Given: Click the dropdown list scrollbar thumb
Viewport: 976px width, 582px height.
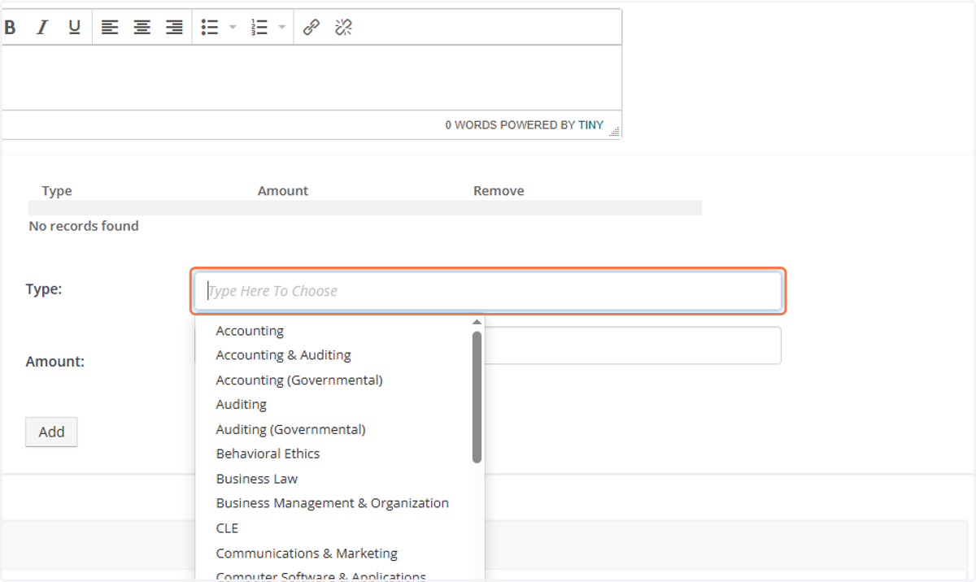Looking at the screenshot, I should pyautogui.click(x=477, y=397).
